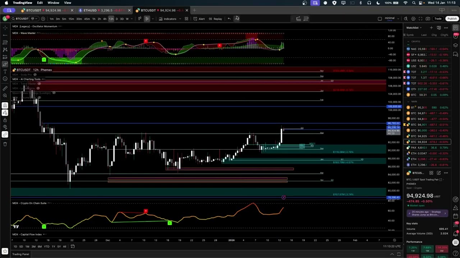
Task: Open the Fibonacci retracement tools
Action: pyautogui.click(x=5, y=42)
